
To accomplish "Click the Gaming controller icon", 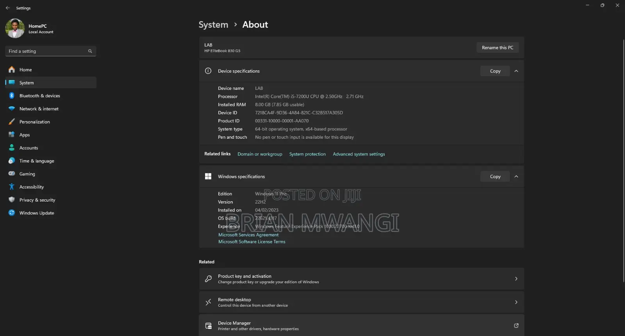I will click(x=12, y=174).
